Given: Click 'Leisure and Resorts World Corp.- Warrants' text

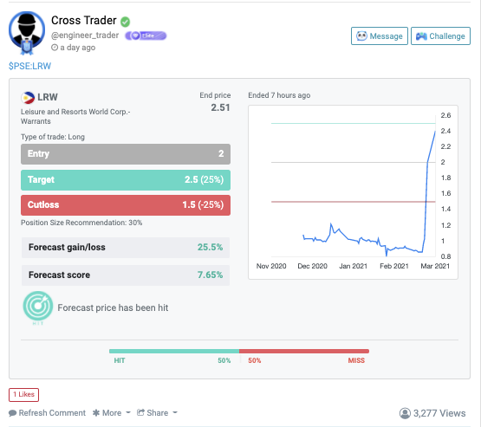Looking at the screenshot, I should (75, 116).
